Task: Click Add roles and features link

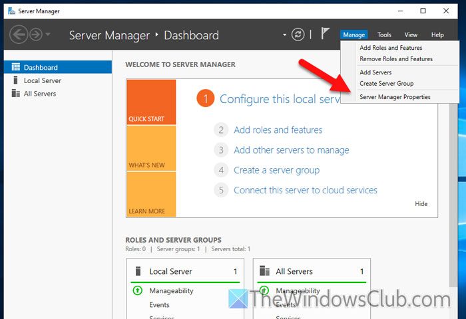Action: click(278, 130)
